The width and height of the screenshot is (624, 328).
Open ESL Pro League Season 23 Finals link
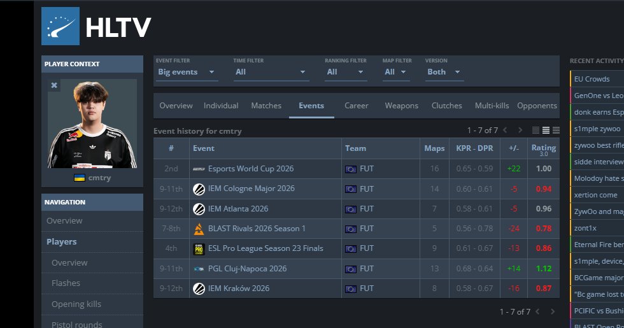[266, 248]
